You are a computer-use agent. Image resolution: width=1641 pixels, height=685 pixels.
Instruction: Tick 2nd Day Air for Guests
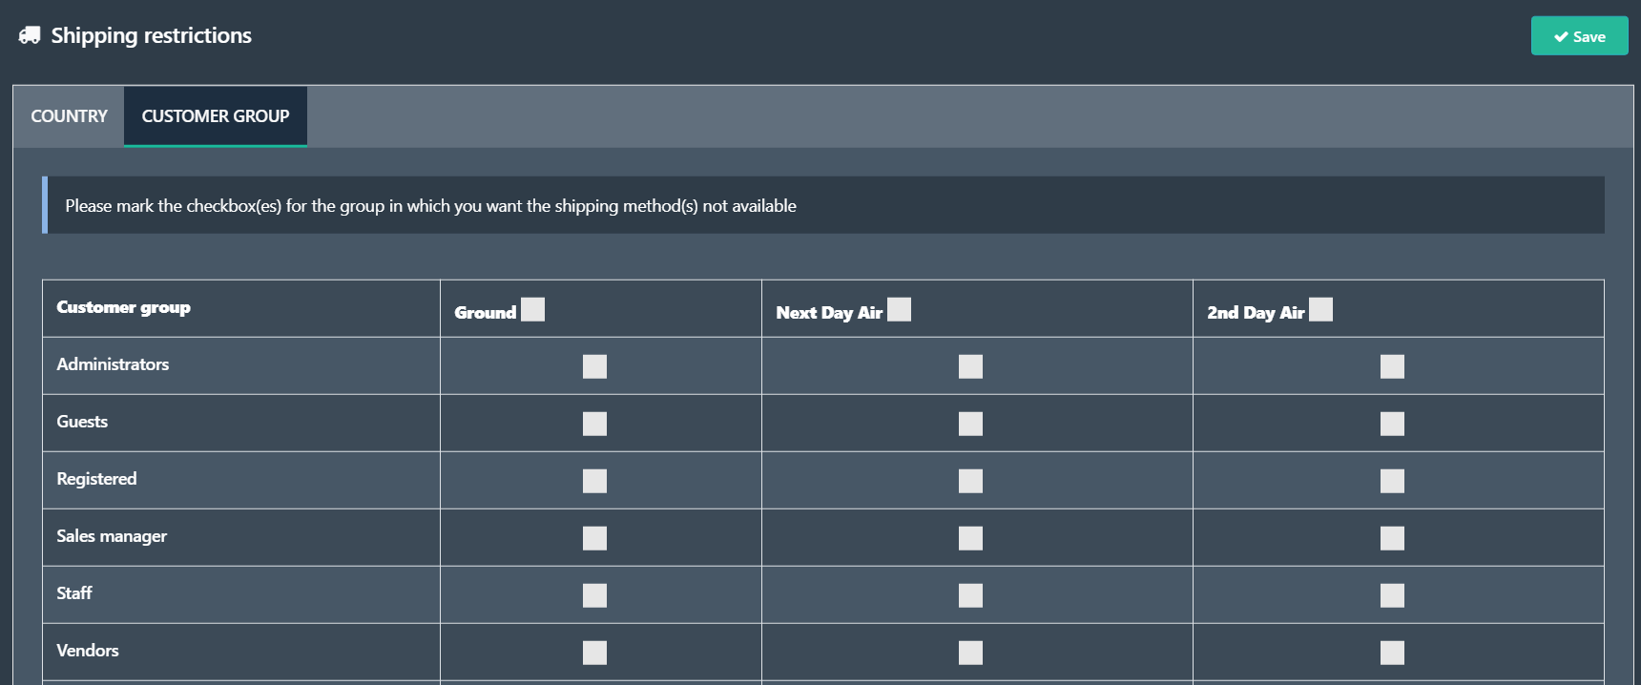click(1392, 424)
